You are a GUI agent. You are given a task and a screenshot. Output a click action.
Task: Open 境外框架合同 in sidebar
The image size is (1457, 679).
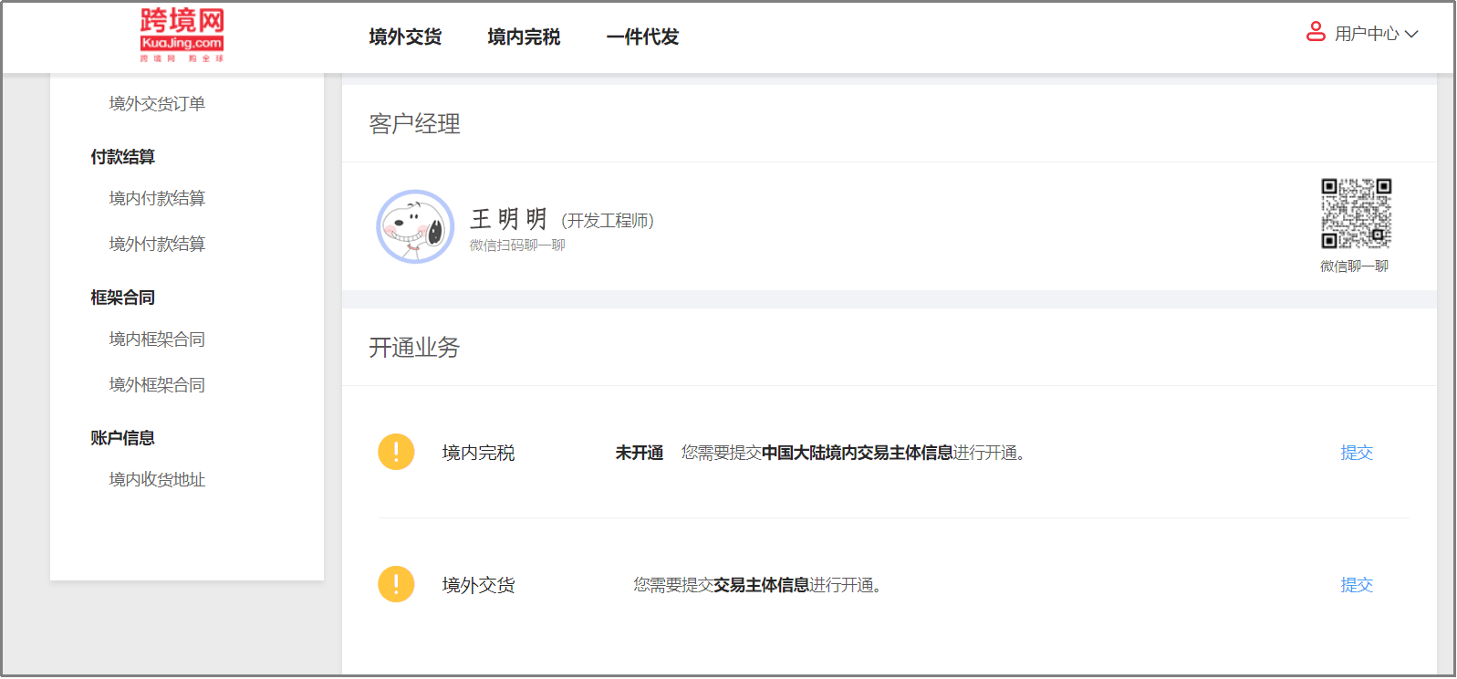pyautogui.click(x=157, y=385)
